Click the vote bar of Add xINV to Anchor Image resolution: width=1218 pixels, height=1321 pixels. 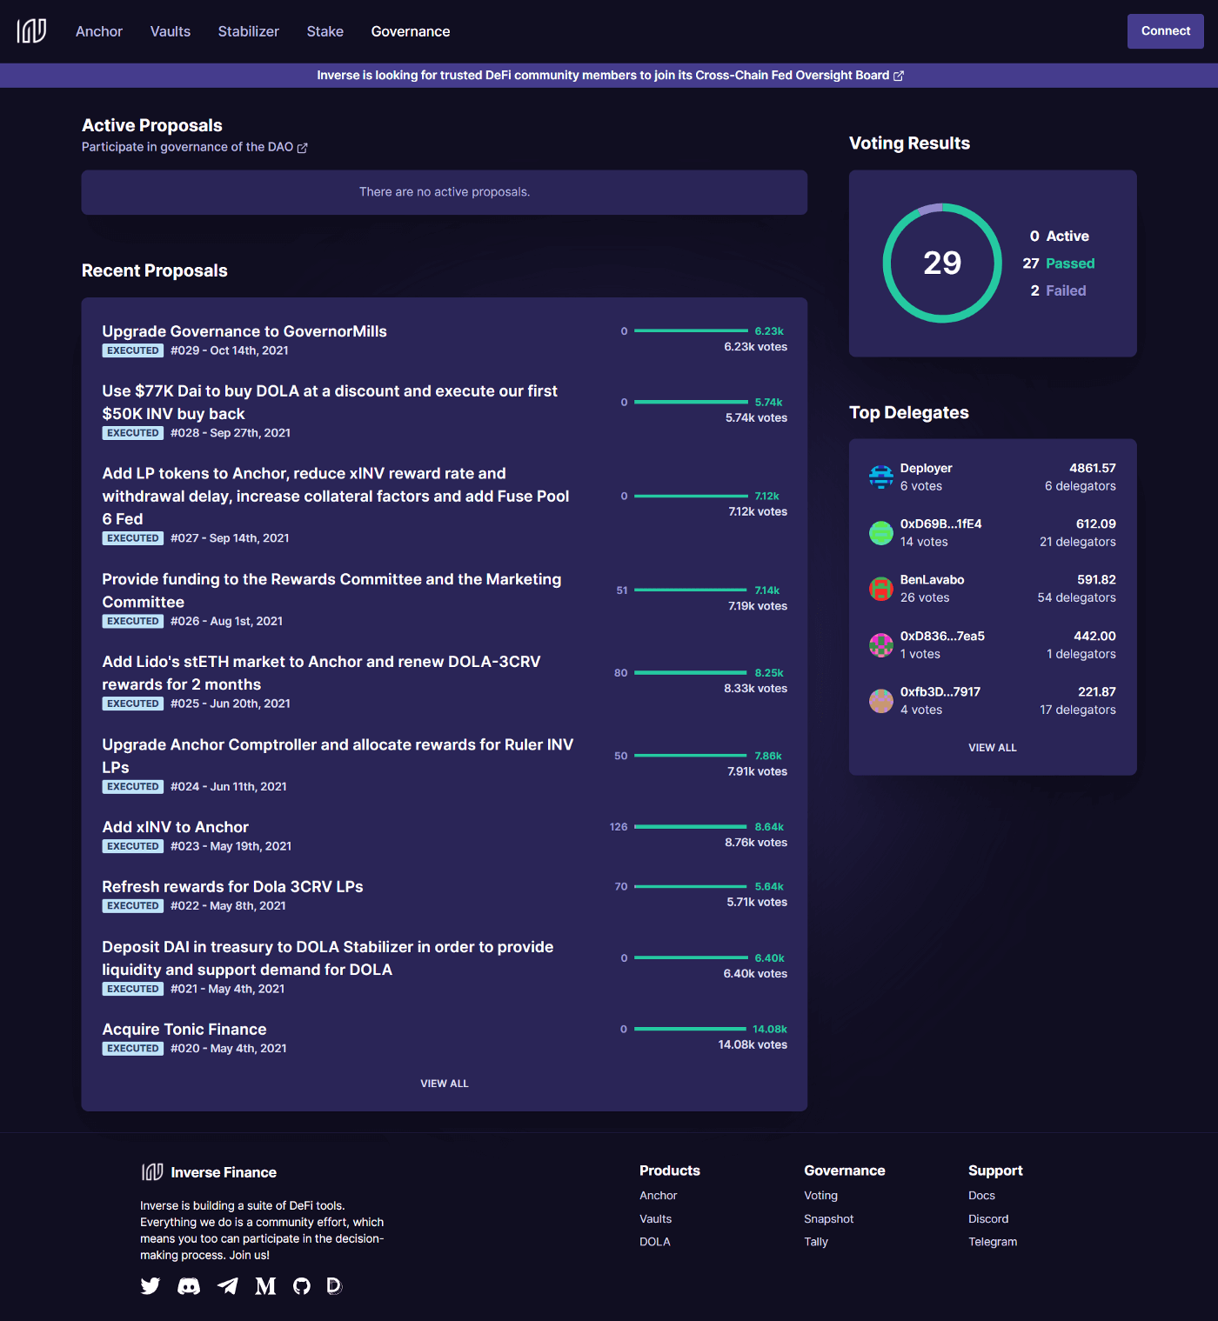691,827
